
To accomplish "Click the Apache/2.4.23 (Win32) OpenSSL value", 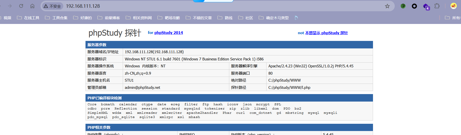I will coord(311,66).
